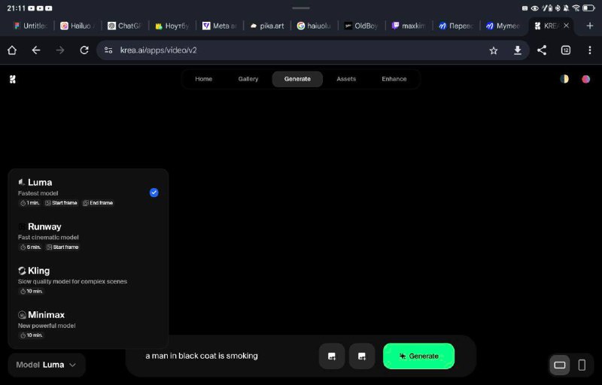Image resolution: width=602 pixels, height=385 pixels.
Task: Switch to the Enhance tab
Action: 394,79
